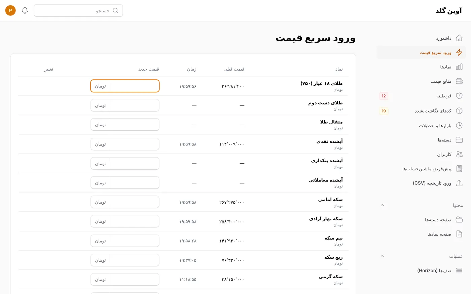Open the صف‌ها (Horizon) queue icon
Image resolution: width=471 pixels, height=294 pixels.
tap(459, 270)
